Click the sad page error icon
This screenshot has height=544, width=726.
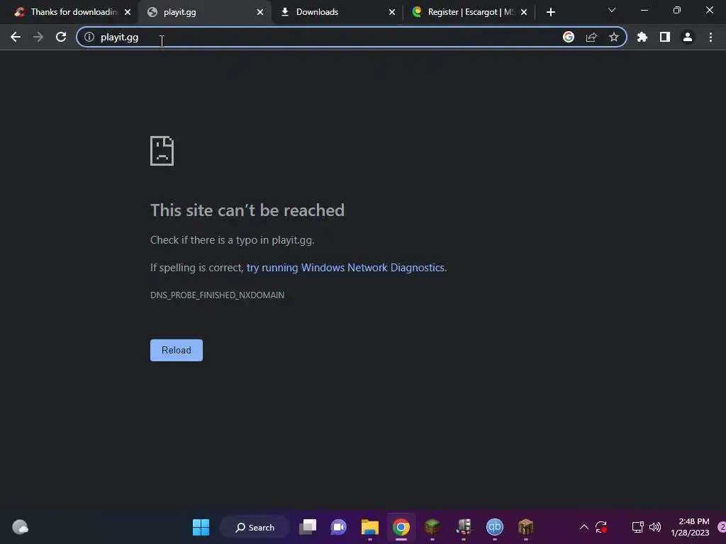(x=162, y=151)
